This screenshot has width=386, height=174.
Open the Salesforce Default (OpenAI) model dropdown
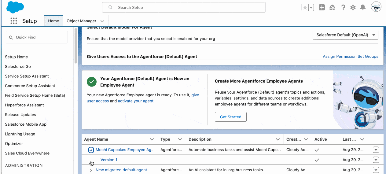(x=345, y=35)
